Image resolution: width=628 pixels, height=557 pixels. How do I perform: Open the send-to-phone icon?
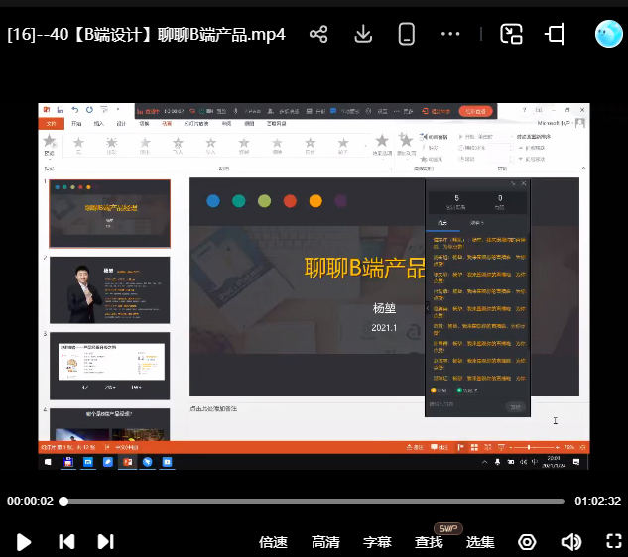click(406, 34)
